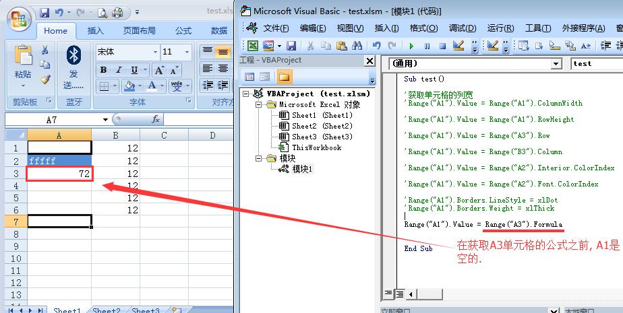Click the Paste clipboard icon in Excel
623x313 pixels.
click(23, 55)
